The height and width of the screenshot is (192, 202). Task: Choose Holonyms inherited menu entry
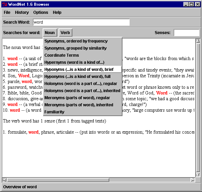pyautogui.click(x=83, y=91)
